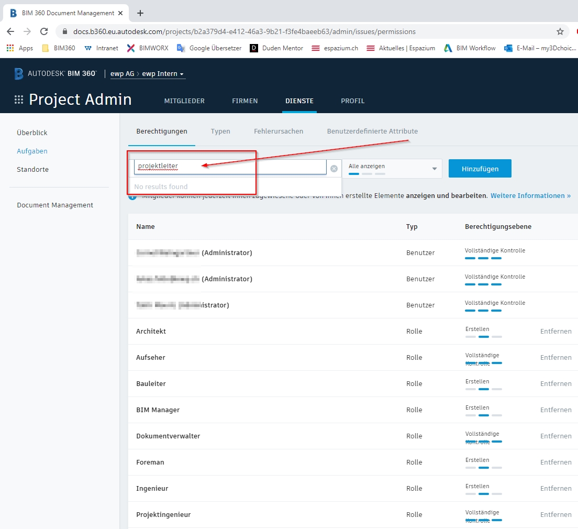Image resolution: width=578 pixels, height=529 pixels.
Task: Open Überblick in the sidebar
Action: click(32, 133)
